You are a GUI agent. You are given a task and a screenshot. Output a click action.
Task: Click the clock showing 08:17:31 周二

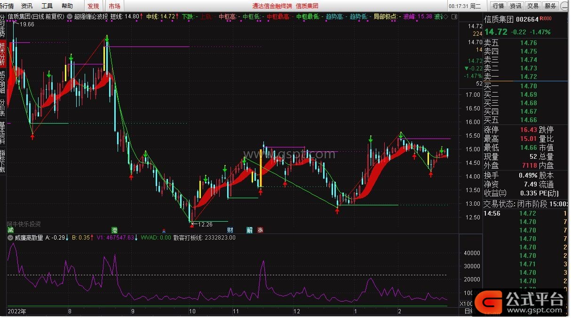click(465, 6)
